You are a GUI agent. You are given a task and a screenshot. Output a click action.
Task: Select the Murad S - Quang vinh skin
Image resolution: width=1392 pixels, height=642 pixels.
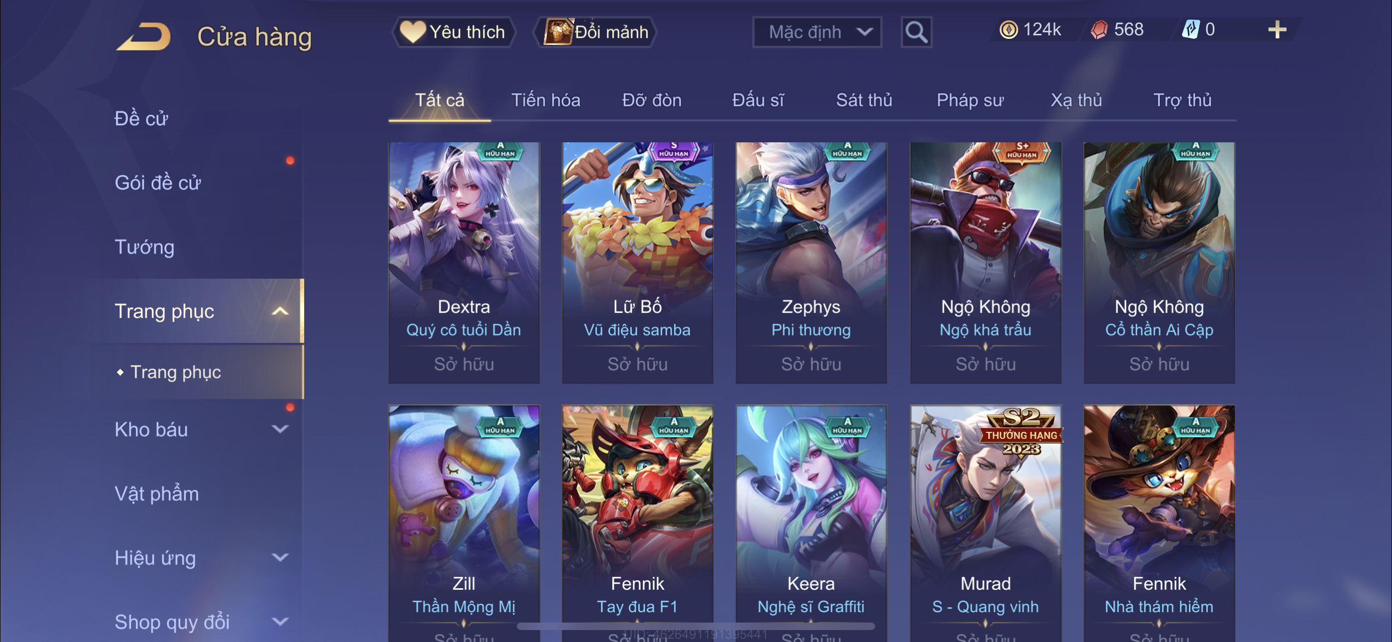coord(985,523)
